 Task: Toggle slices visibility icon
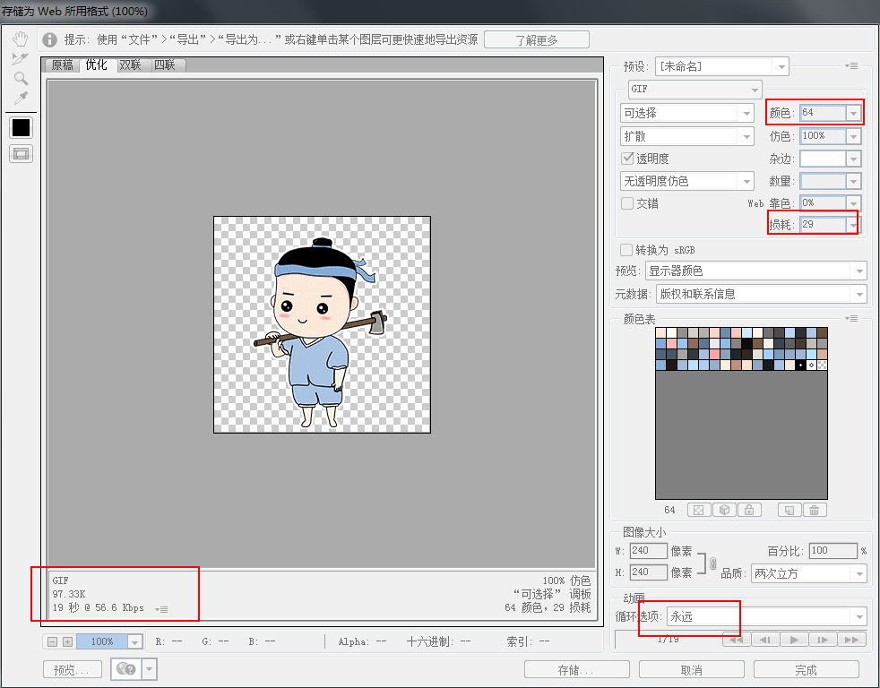tap(21, 154)
